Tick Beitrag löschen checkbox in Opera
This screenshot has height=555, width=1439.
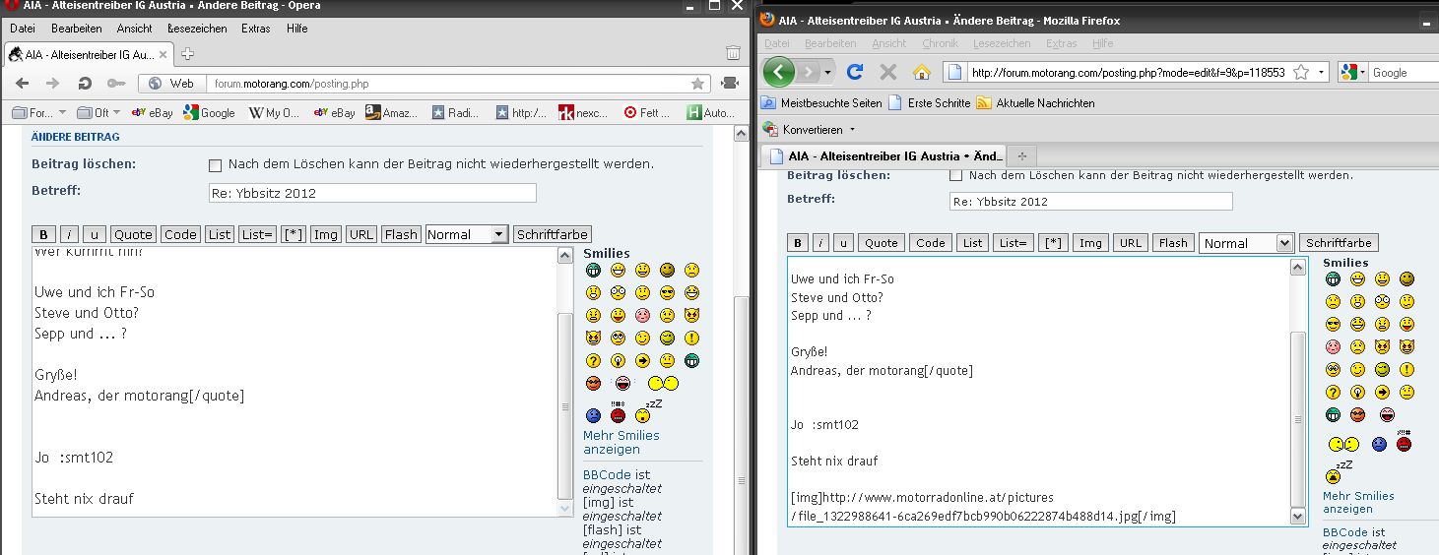click(216, 165)
